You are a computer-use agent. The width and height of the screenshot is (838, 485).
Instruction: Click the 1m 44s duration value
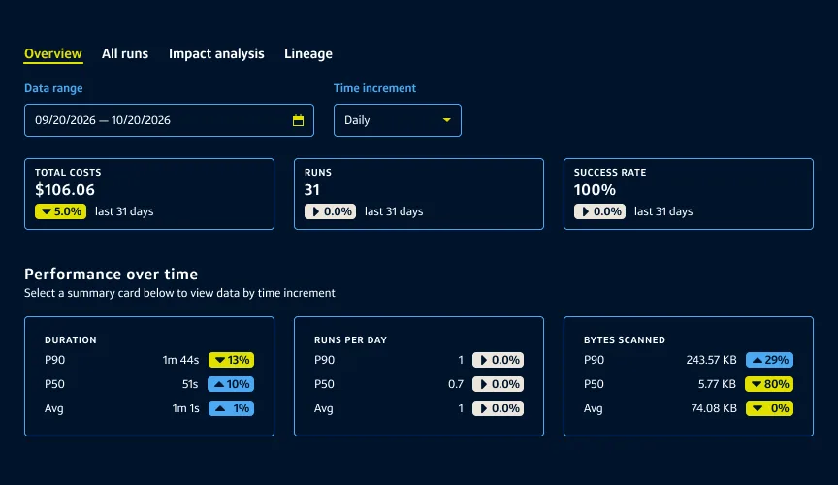point(180,360)
